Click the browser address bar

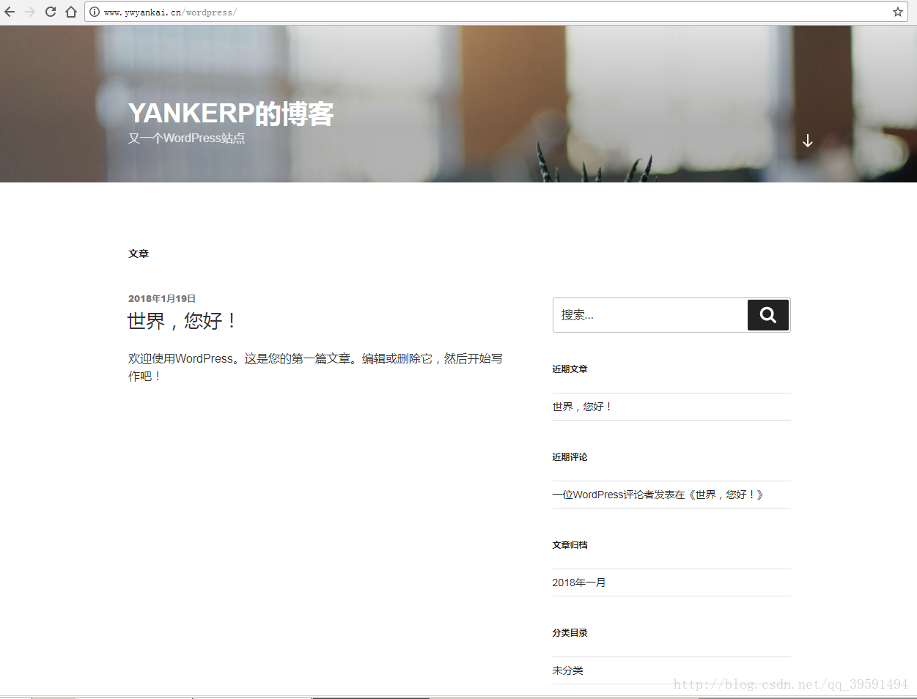[x=293, y=12]
